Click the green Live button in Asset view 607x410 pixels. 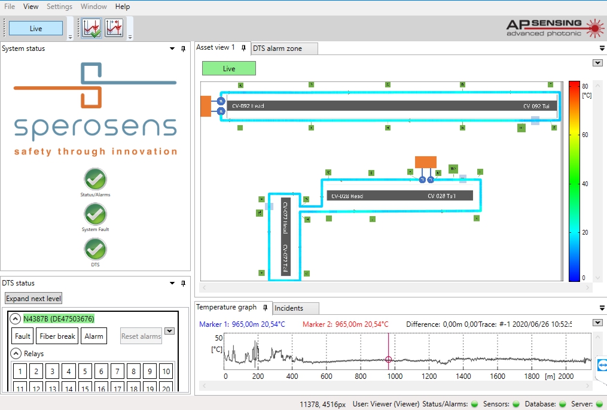[x=229, y=68]
